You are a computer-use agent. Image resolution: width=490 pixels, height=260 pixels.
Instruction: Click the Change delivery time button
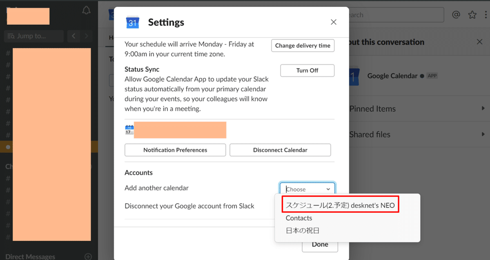tap(303, 46)
